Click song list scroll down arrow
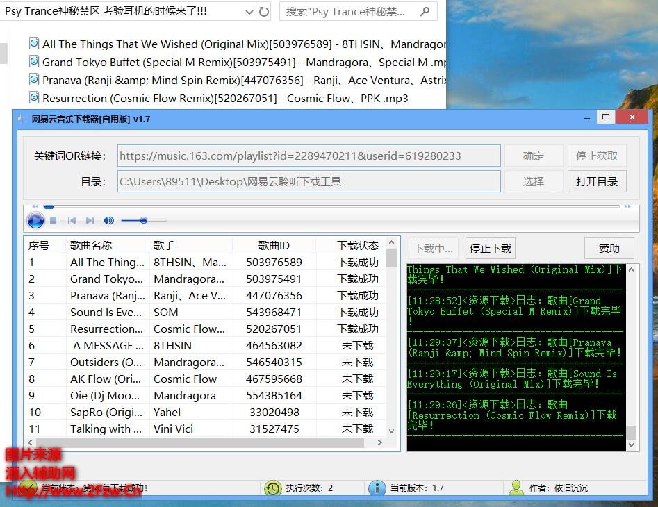 point(391,431)
